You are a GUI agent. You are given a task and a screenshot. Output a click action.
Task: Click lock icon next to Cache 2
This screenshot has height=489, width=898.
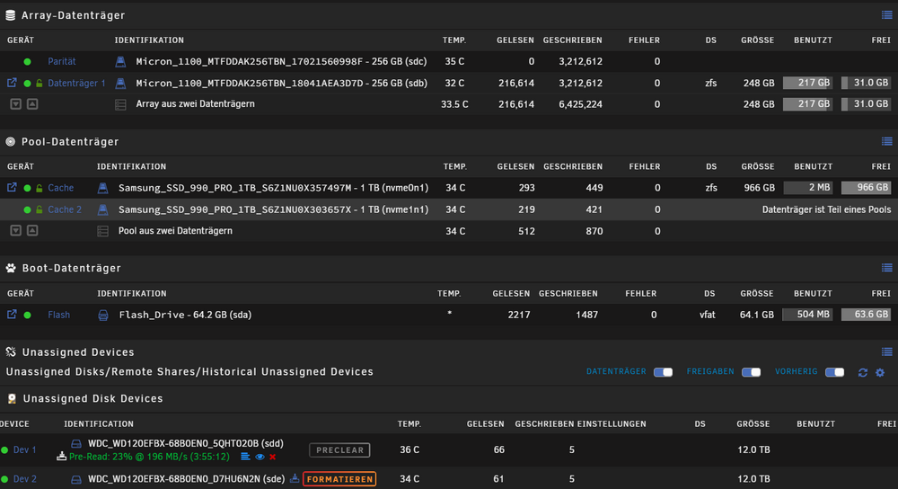click(x=39, y=209)
